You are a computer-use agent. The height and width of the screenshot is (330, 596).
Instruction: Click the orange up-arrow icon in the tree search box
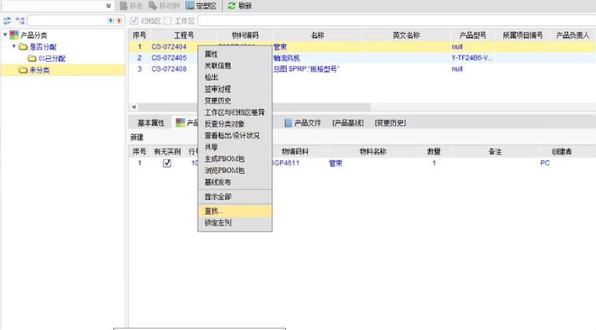(119, 21)
